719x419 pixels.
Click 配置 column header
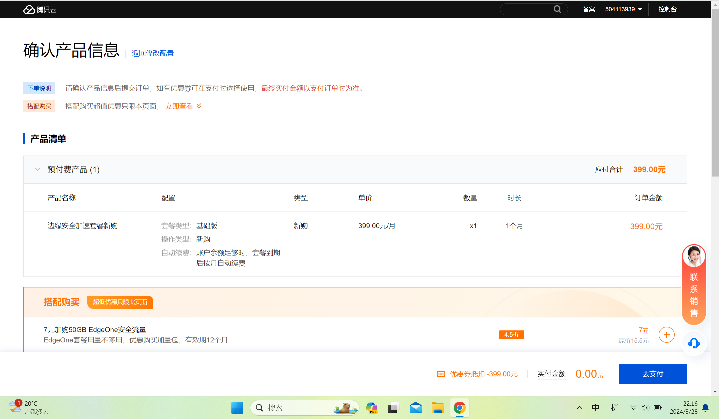[168, 198]
